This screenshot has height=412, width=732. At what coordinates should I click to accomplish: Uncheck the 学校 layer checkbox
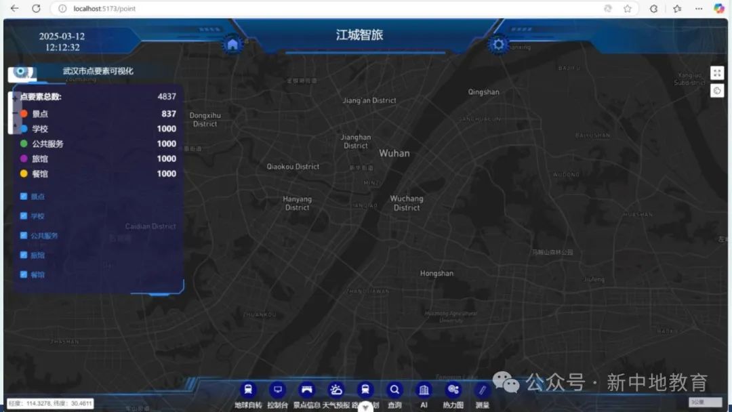click(23, 216)
